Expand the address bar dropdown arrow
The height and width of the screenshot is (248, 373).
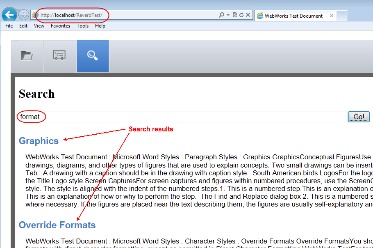(228, 15)
